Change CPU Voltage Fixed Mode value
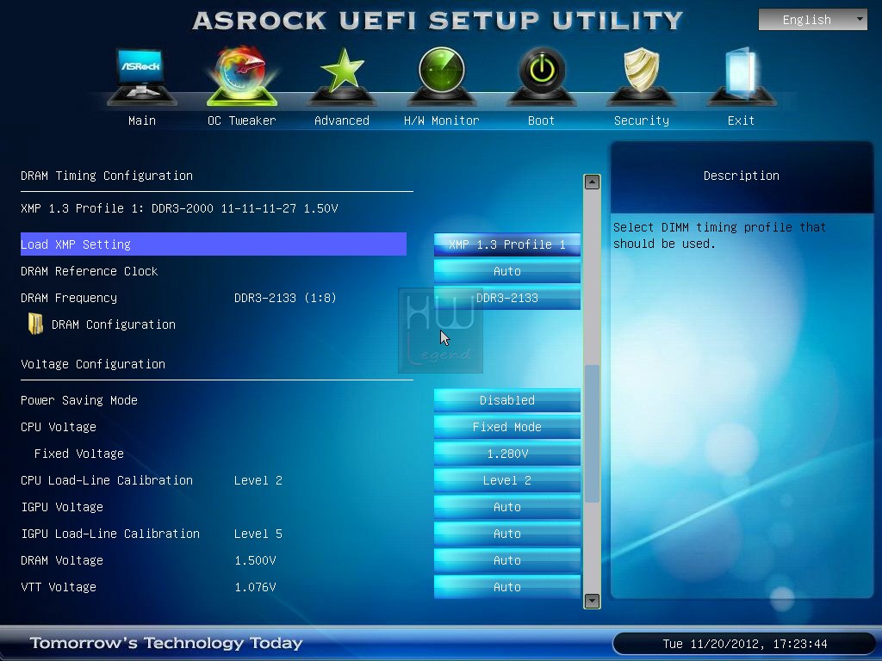This screenshot has height=661, width=882. point(506,427)
